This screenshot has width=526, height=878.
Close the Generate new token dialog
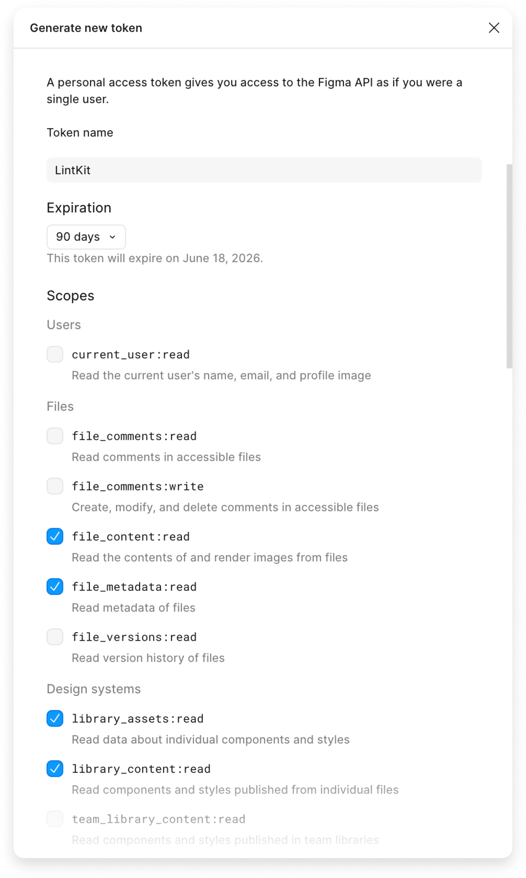pyautogui.click(x=494, y=28)
